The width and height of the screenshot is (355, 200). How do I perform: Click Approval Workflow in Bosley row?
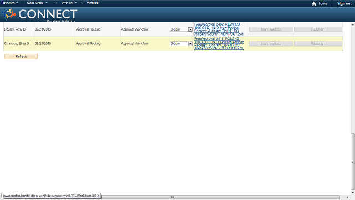(x=135, y=29)
